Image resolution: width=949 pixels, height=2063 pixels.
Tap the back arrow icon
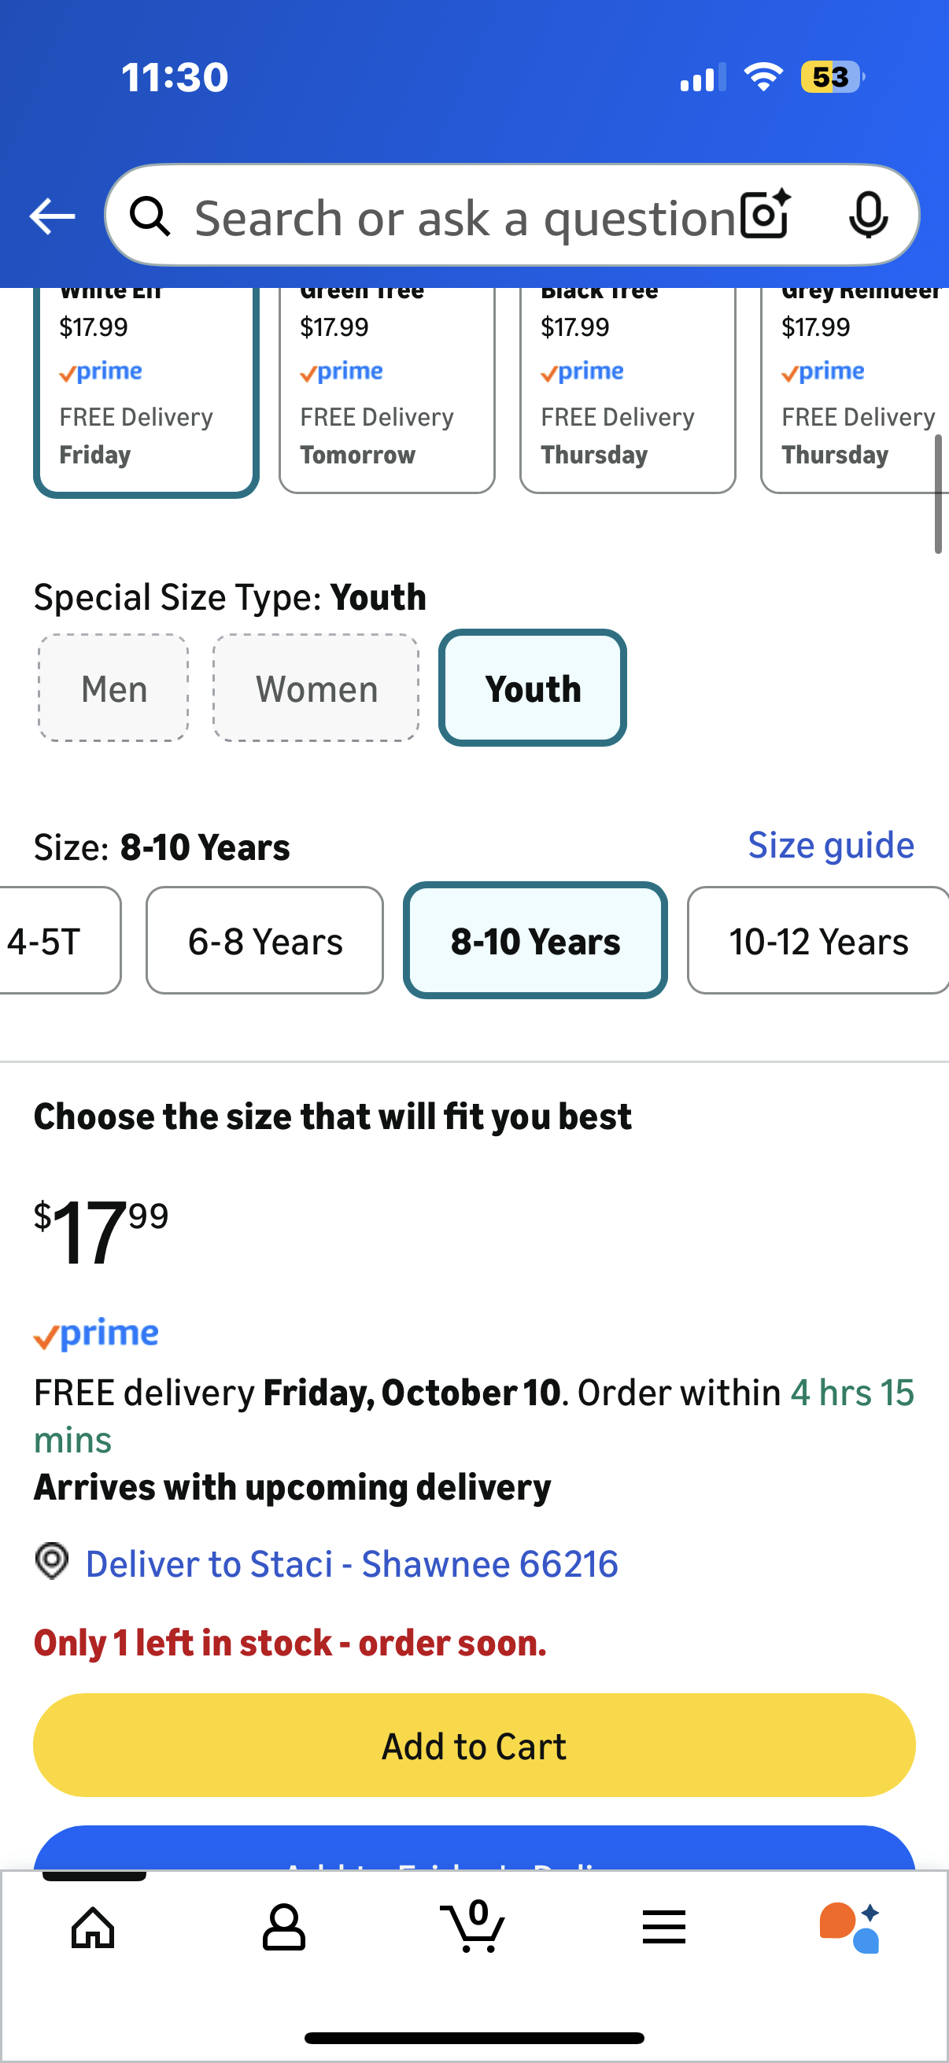click(x=52, y=216)
